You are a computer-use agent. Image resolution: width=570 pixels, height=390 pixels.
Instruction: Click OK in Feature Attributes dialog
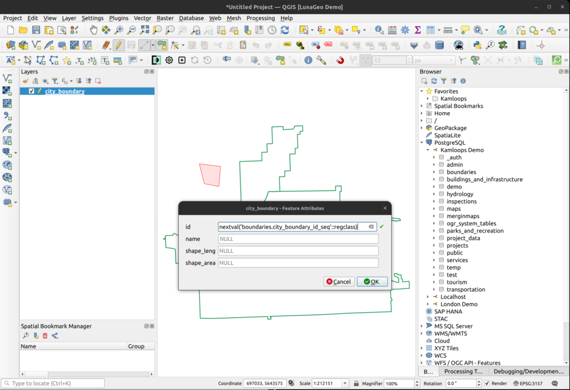pos(372,282)
